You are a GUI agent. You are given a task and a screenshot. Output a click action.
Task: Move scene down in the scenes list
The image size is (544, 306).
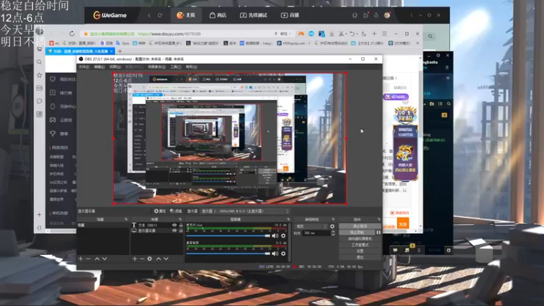(x=105, y=259)
